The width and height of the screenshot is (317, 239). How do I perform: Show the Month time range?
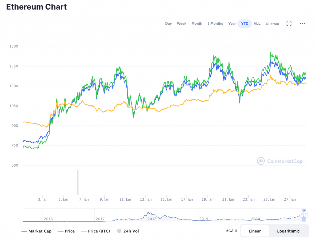coord(197,23)
